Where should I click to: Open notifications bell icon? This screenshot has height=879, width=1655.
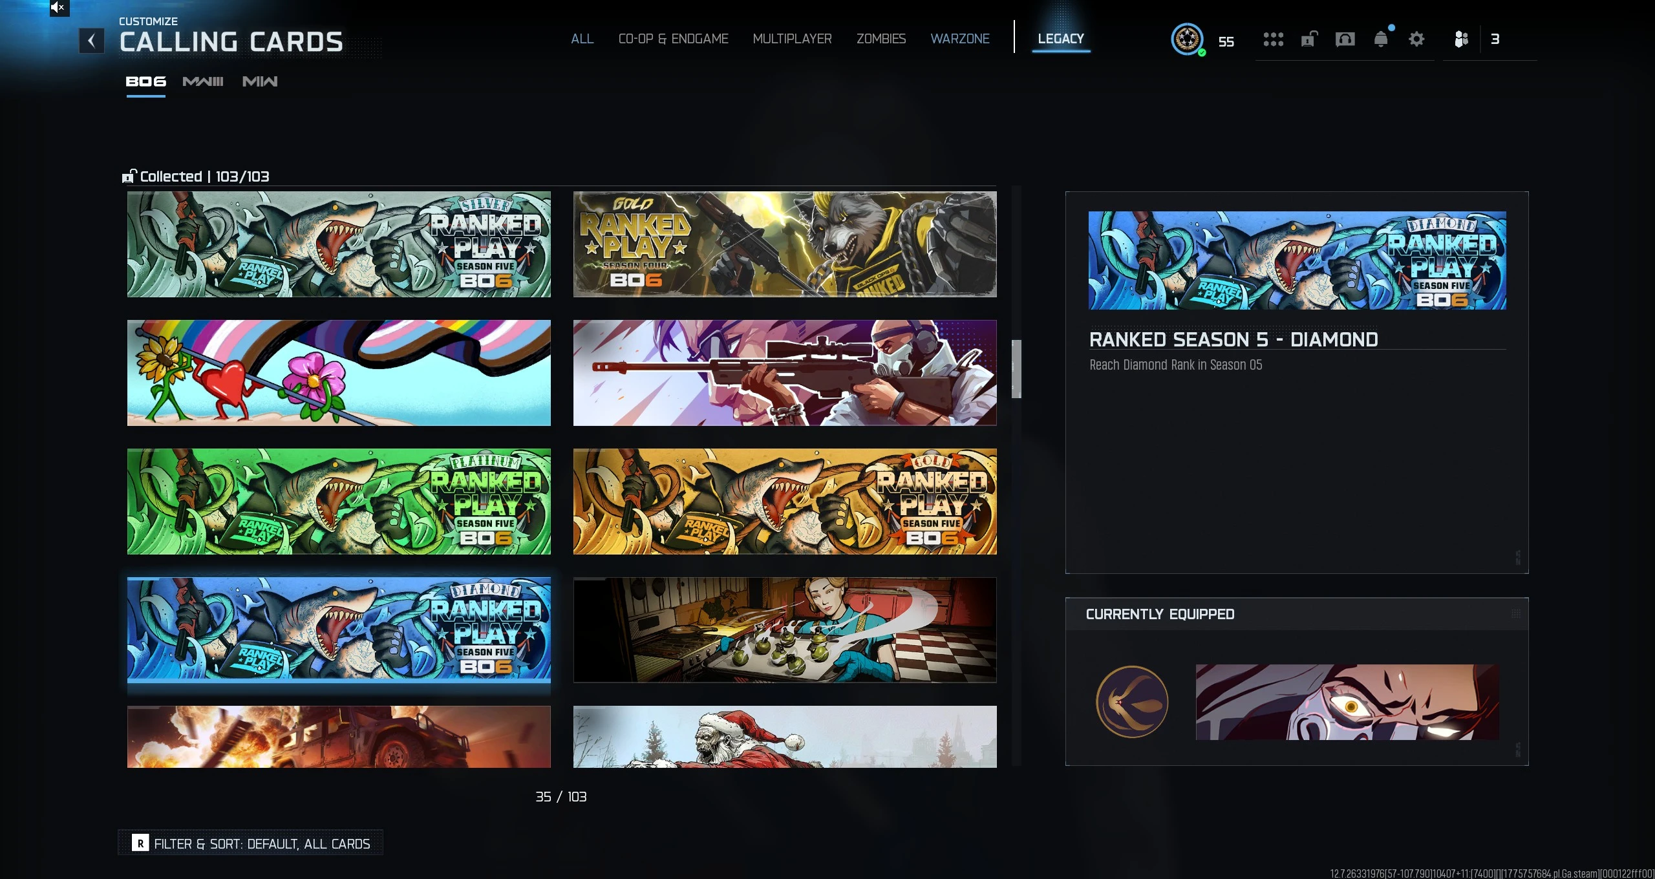tap(1381, 40)
